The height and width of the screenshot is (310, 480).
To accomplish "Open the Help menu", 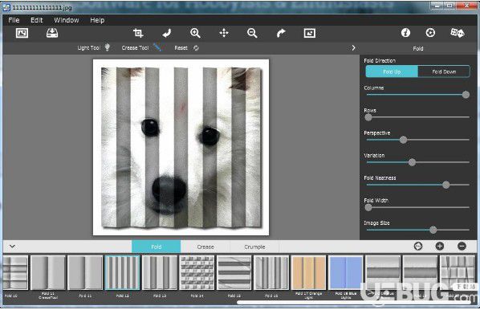I will (x=97, y=20).
